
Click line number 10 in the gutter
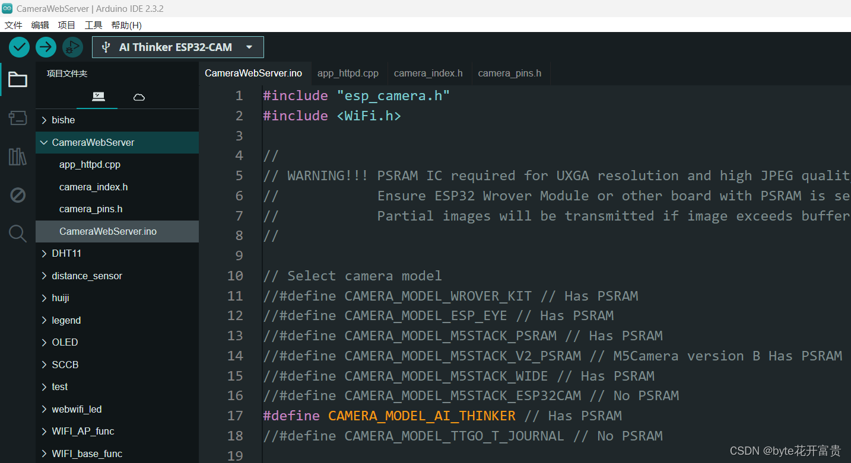click(236, 276)
